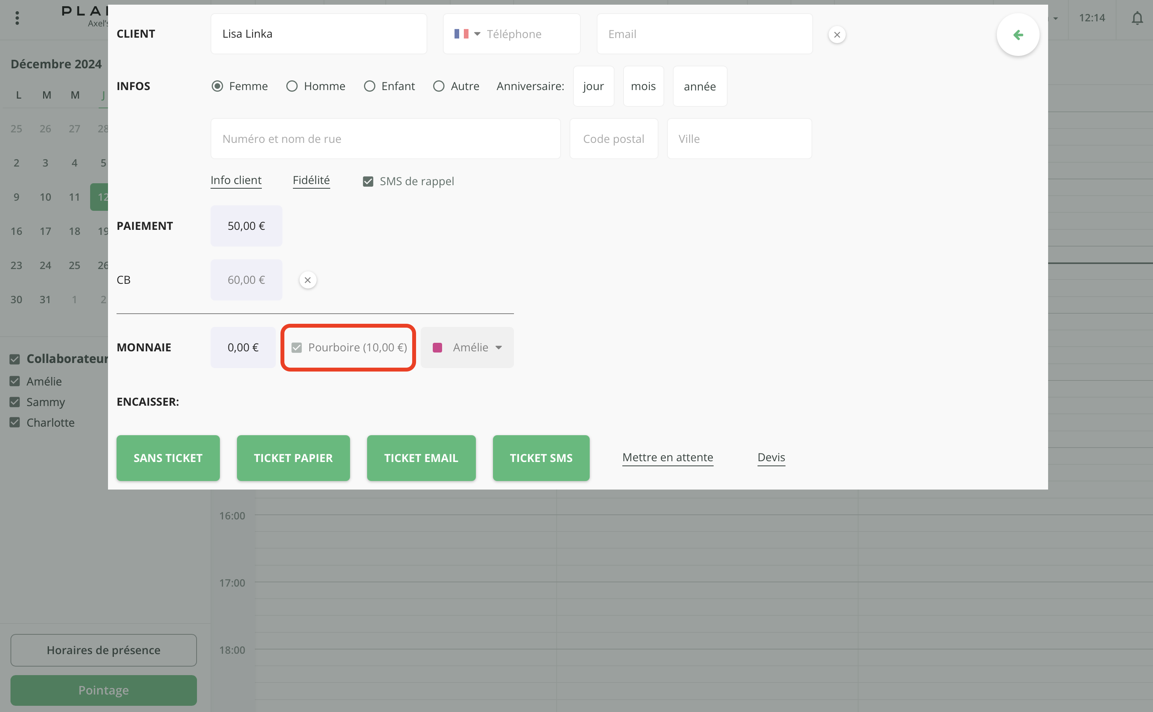Click the French flag country selector
Screen dimensions: 1153x712
461,34
